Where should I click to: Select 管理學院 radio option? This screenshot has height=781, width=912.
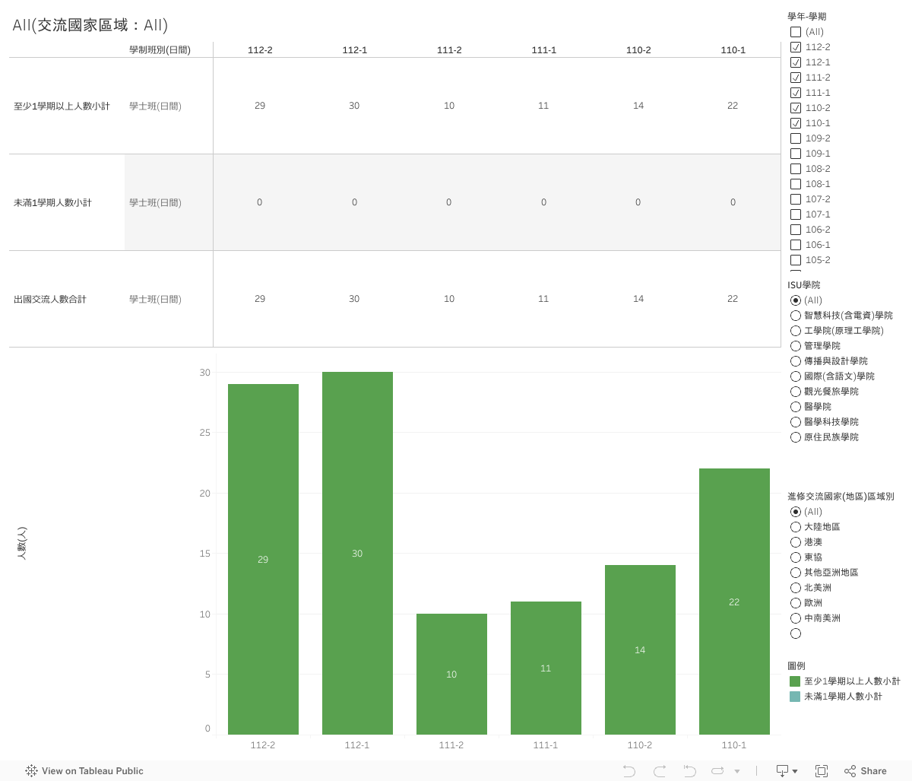point(796,346)
